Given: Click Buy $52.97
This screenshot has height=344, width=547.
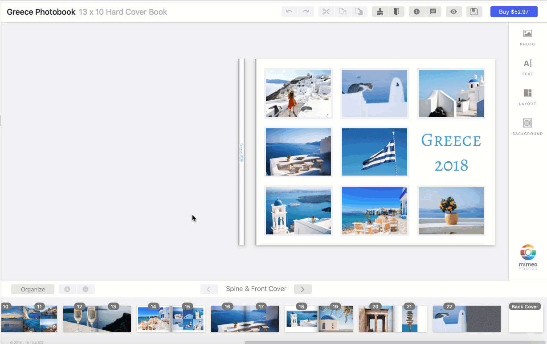Looking at the screenshot, I should pos(514,12).
